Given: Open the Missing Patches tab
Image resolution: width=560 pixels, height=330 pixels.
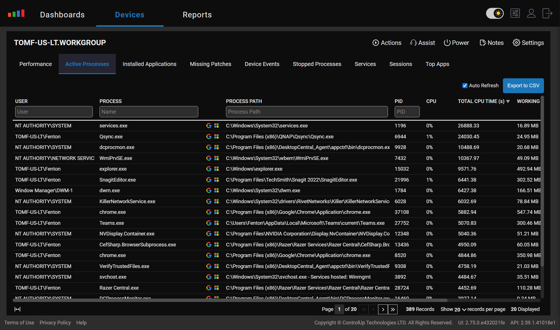Looking at the screenshot, I should click(210, 64).
